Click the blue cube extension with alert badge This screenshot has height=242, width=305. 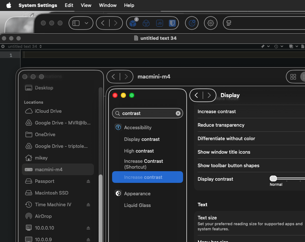click(x=133, y=23)
